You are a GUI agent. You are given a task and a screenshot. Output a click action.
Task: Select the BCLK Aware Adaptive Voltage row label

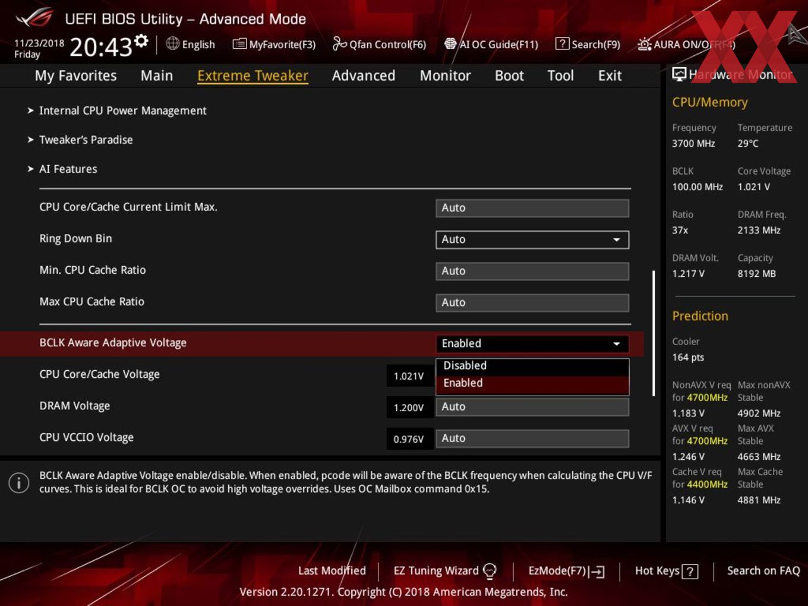click(x=113, y=343)
